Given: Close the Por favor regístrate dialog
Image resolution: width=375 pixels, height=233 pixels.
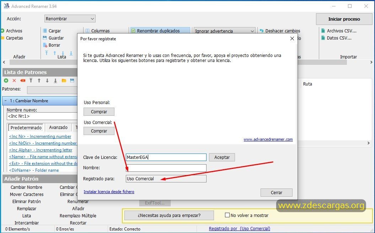Looking at the screenshot, I should 292,38.
